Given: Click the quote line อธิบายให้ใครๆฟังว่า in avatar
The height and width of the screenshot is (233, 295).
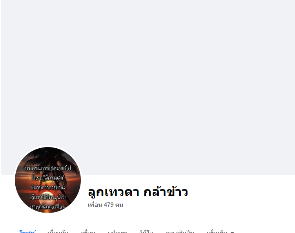Looking at the screenshot, I should [x=48, y=197].
